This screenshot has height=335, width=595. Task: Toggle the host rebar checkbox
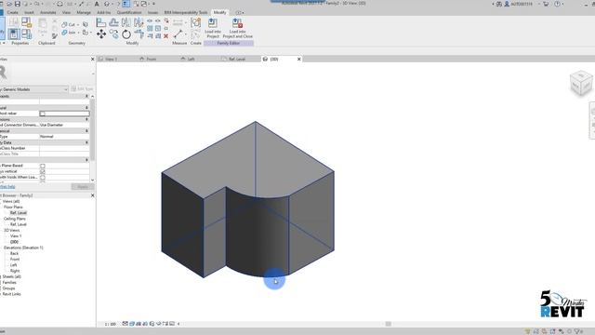[43, 114]
